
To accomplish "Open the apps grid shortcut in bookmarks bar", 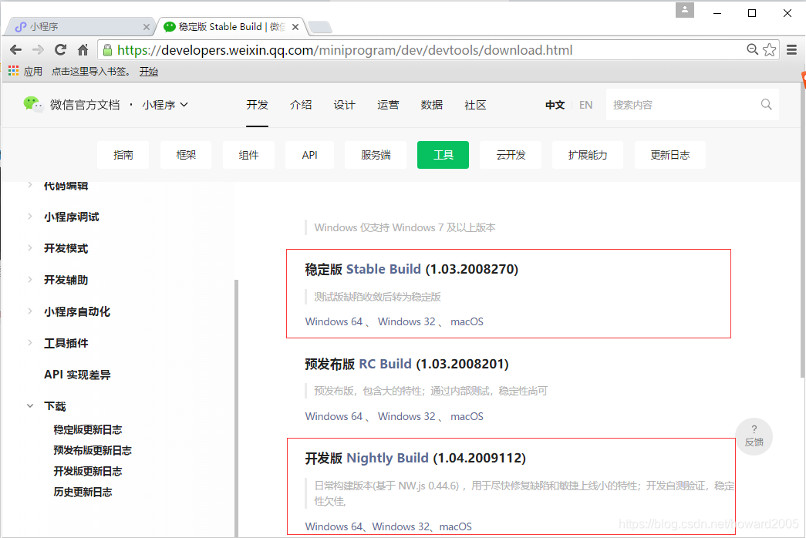I will coord(13,71).
